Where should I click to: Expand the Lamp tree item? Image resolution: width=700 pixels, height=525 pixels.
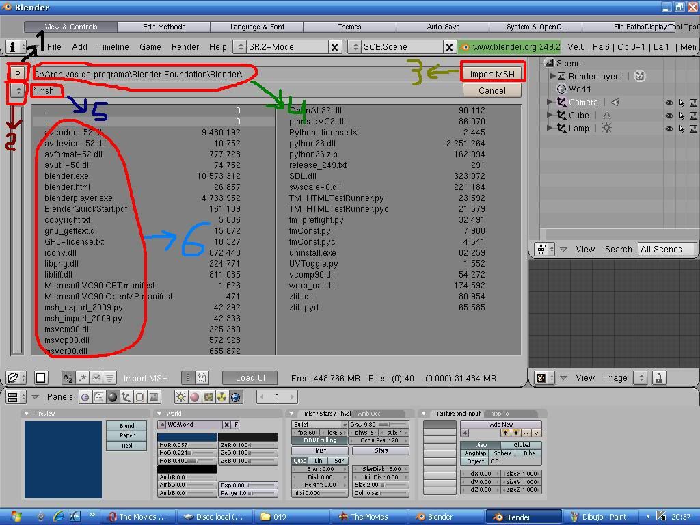[550, 128]
